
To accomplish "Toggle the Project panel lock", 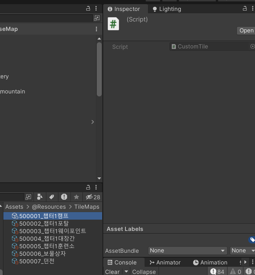I will point(88,187).
